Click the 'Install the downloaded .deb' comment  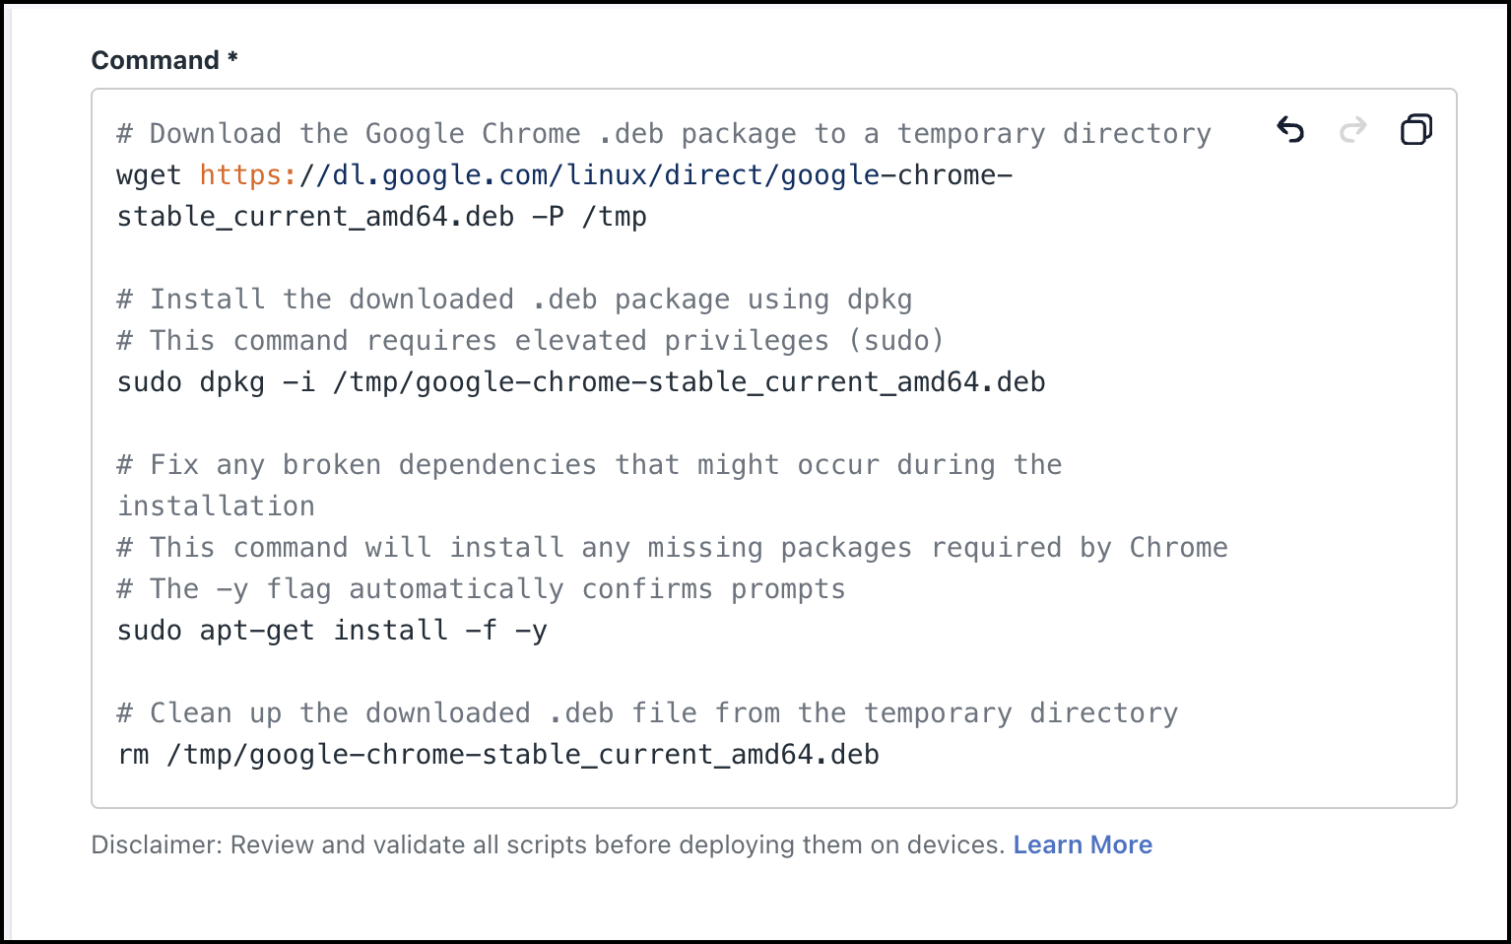(x=514, y=300)
